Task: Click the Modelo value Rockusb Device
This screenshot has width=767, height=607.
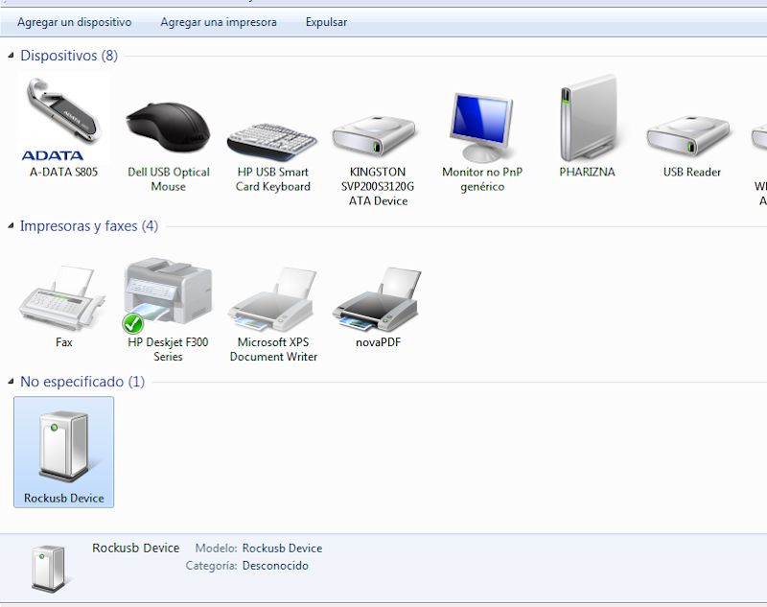Action: (282, 549)
